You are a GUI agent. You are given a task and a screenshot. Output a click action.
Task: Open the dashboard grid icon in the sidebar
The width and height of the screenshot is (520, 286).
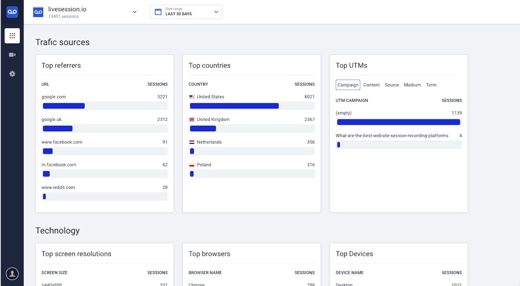[12, 36]
